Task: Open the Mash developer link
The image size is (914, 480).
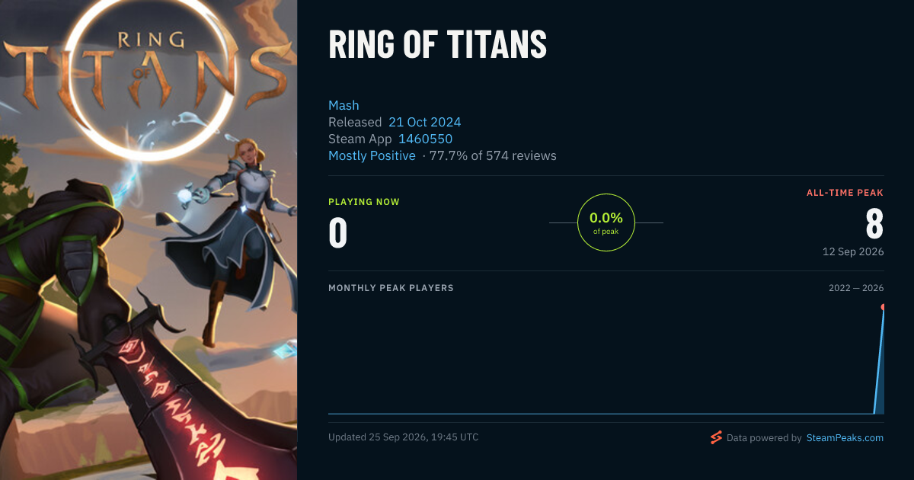Action: tap(344, 105)
